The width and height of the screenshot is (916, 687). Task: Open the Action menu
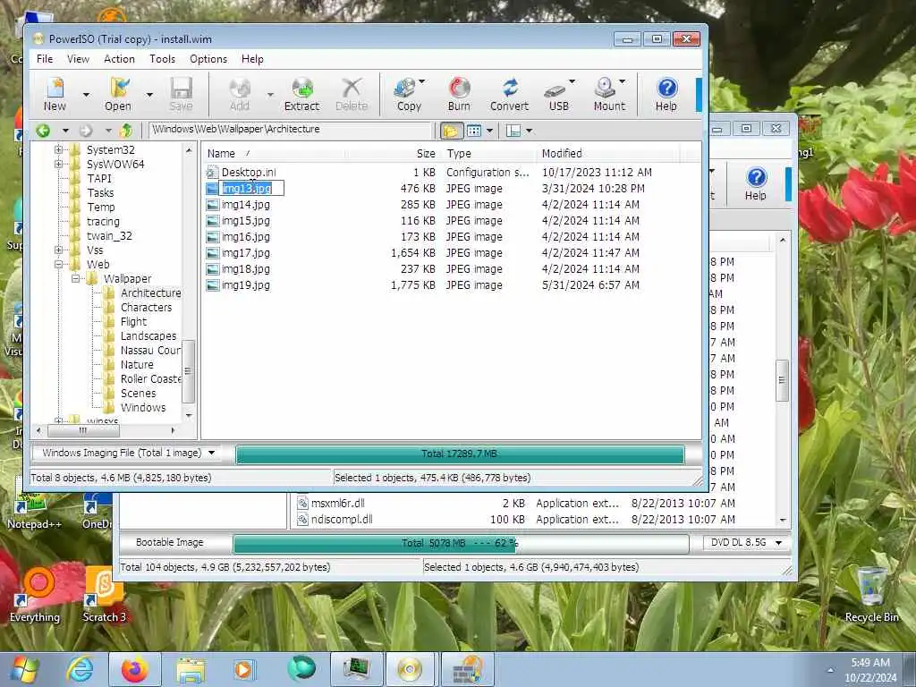pos(119,59)
